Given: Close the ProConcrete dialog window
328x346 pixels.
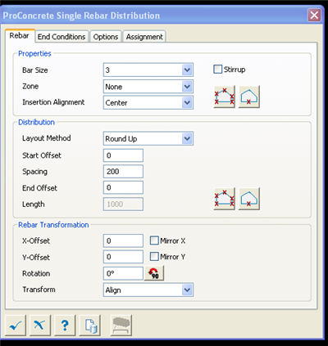Looking at the screenshot, I should [314, 16].
